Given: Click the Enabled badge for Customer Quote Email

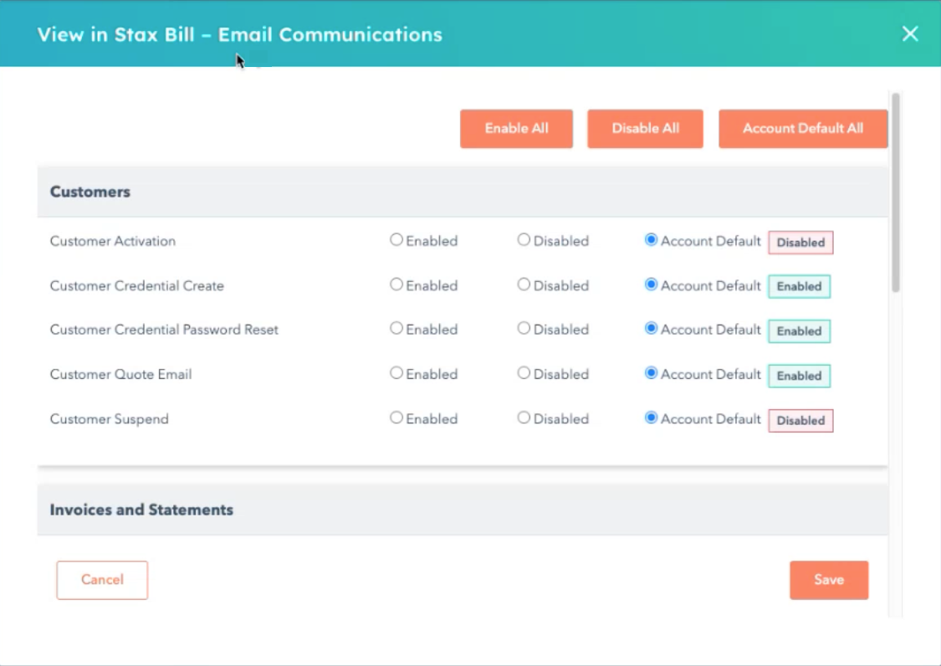Looking at the screenshot, I should (x=800, y=376).
